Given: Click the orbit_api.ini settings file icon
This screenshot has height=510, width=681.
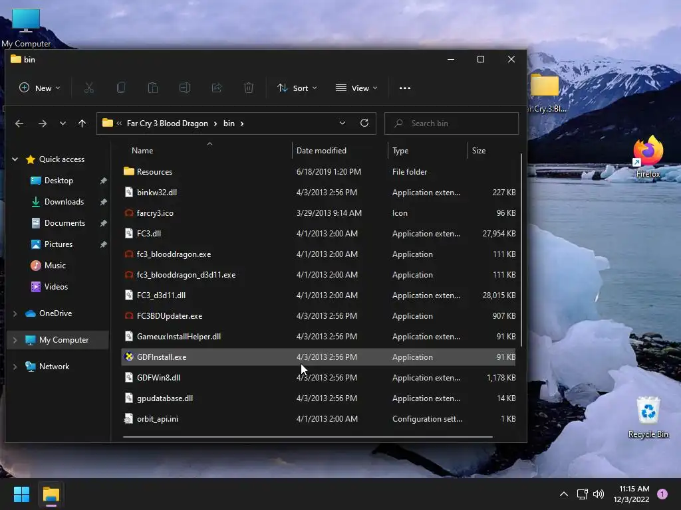Looking at the screenshot, I should pos(128,419).
